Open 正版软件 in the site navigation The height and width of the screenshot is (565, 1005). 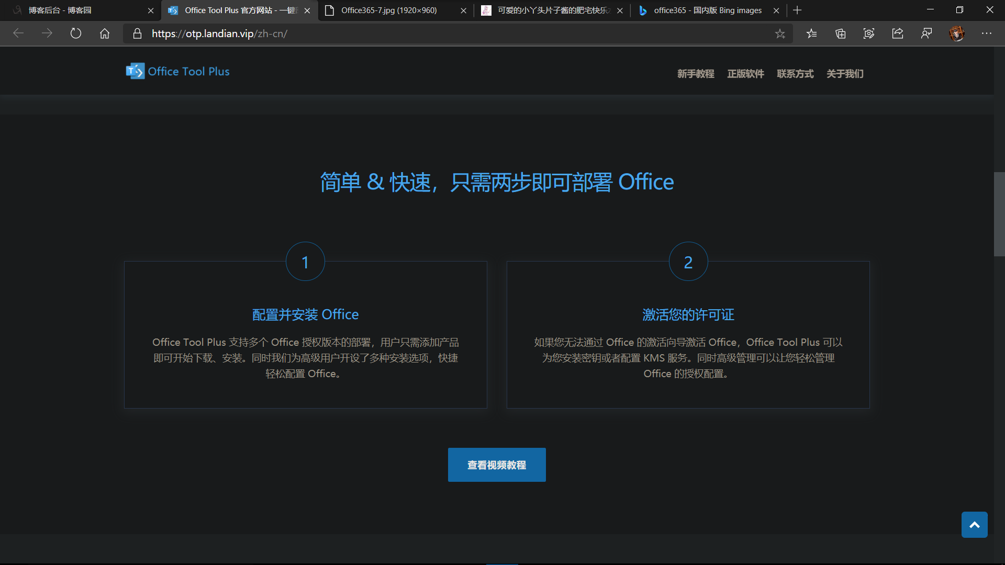click(745, 74)
